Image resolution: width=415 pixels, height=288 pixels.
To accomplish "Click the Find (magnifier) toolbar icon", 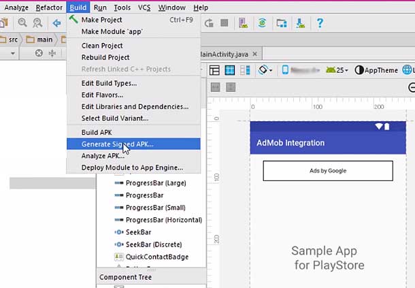I will pos(22,23).
